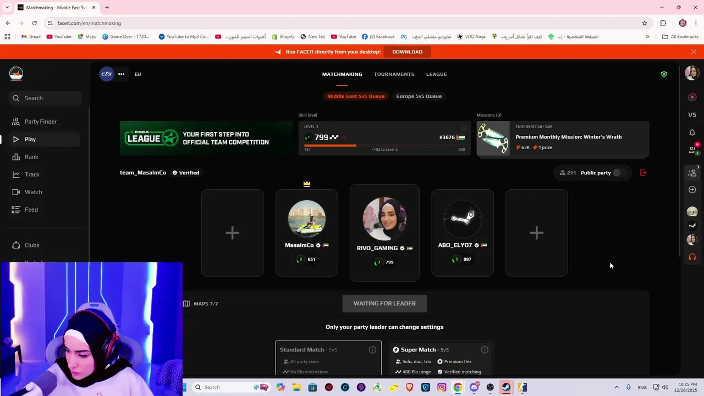Viewport: 704px width, 396px height.
Task: Click Standard Match info icon
Action: click(x=372, y=350)
